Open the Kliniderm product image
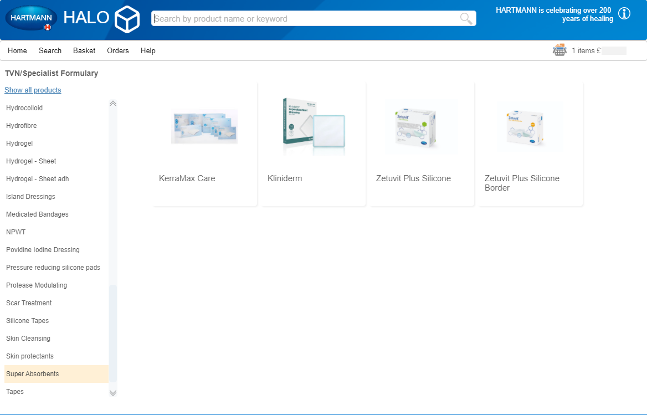 (314, 126)
